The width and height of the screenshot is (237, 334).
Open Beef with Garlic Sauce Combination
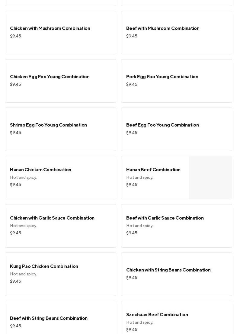165,218
